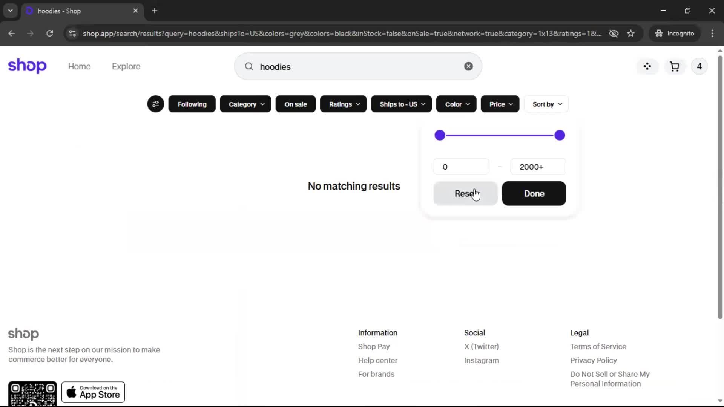Toggle the Following filter
Screen dimensions: 724x407
coord(192,104)
